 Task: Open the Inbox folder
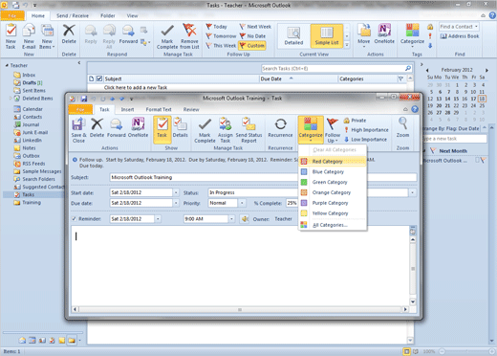click(x=25, y=75)
